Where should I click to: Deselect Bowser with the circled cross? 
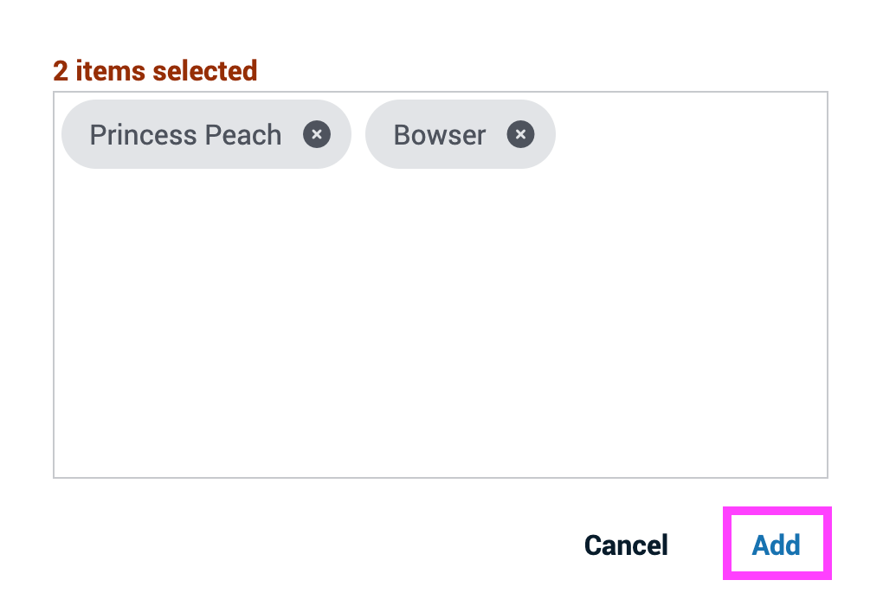(520, 134)
